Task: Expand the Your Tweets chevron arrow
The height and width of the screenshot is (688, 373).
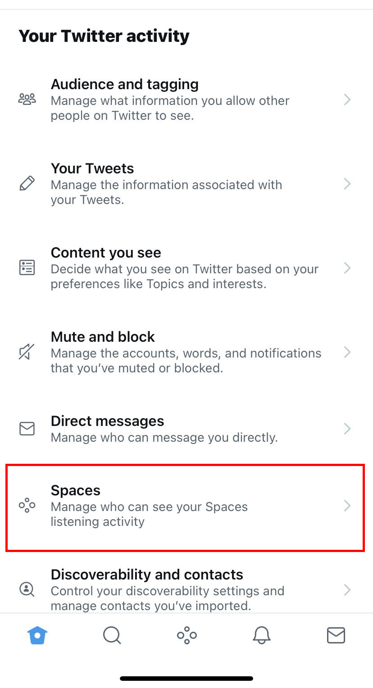Action: coord(347,184)
